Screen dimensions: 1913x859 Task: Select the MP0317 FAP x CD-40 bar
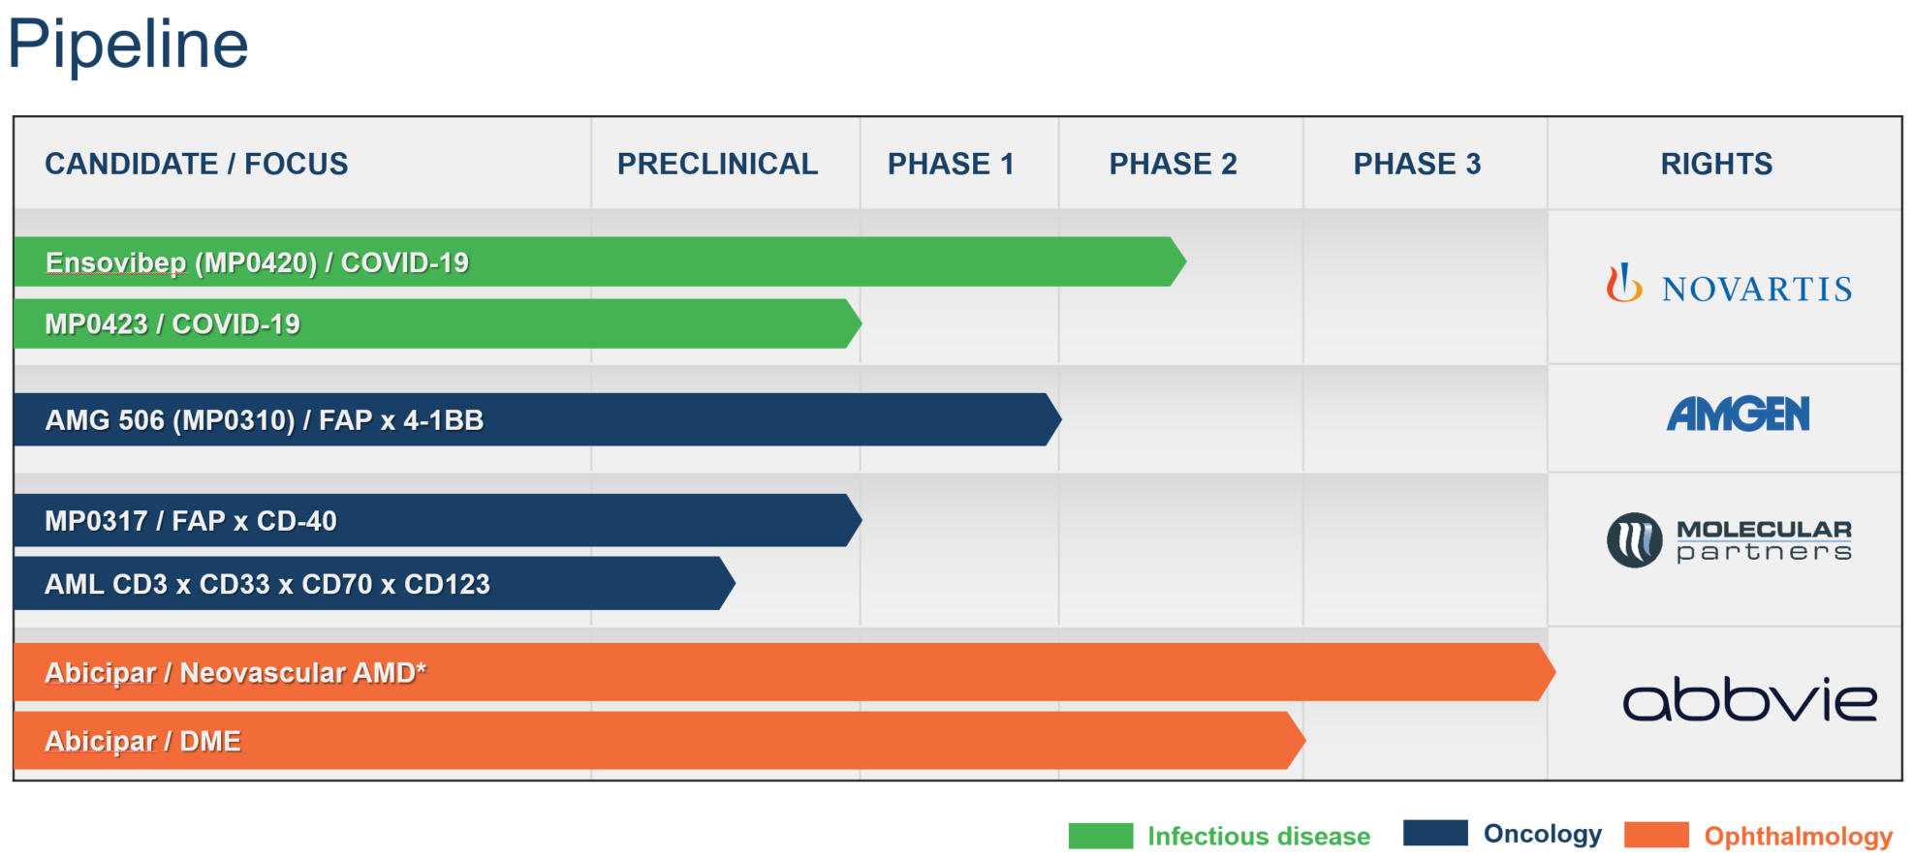click(436, 521)
